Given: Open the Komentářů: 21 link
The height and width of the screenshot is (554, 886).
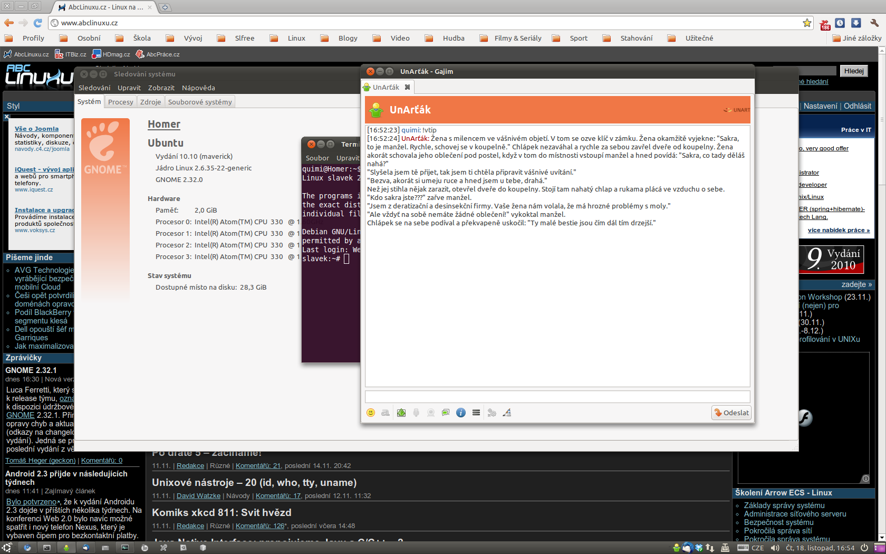Looking at the screenshot, I should click(258, 466).
